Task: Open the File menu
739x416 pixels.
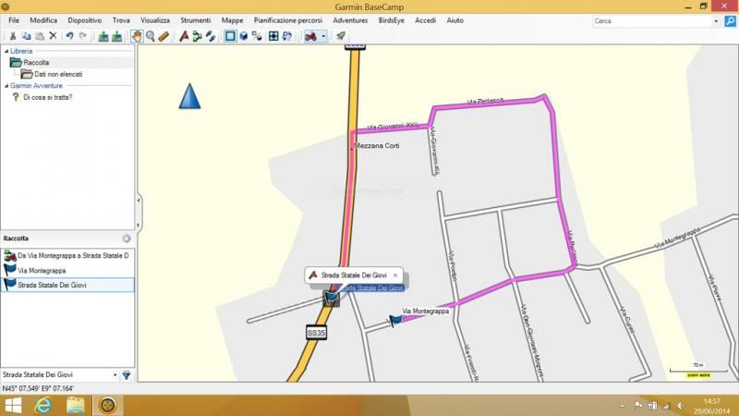Action: (x=14, y=20)
